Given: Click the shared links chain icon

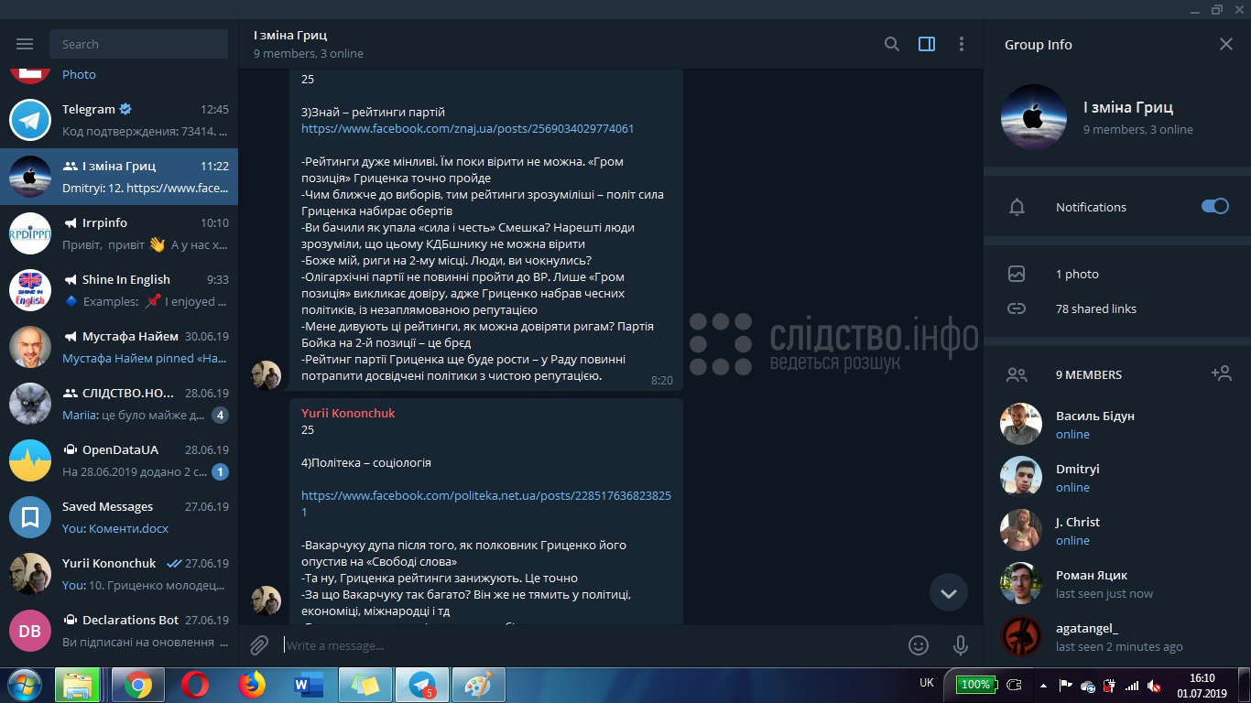Looking at the screenshot, I should [x=1017, y=308].
